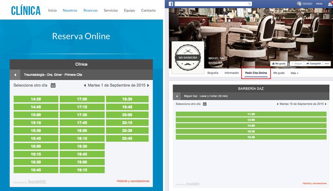Book the 11:30 barber slot

tap(251, 114)
